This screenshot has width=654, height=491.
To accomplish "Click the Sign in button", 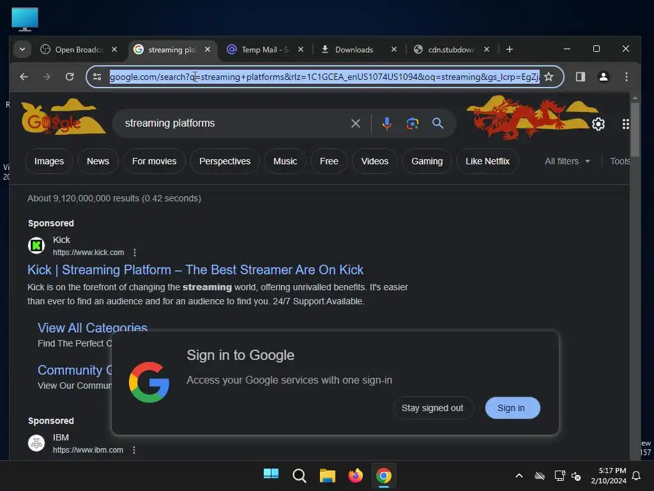I will pos(512,408).
